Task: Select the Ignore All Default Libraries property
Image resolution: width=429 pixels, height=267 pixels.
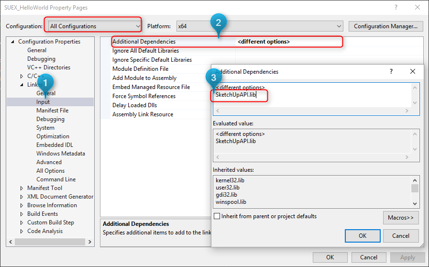Action: (145, 51)
